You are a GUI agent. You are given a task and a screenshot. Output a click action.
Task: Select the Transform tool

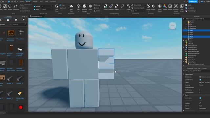[16, 7]
